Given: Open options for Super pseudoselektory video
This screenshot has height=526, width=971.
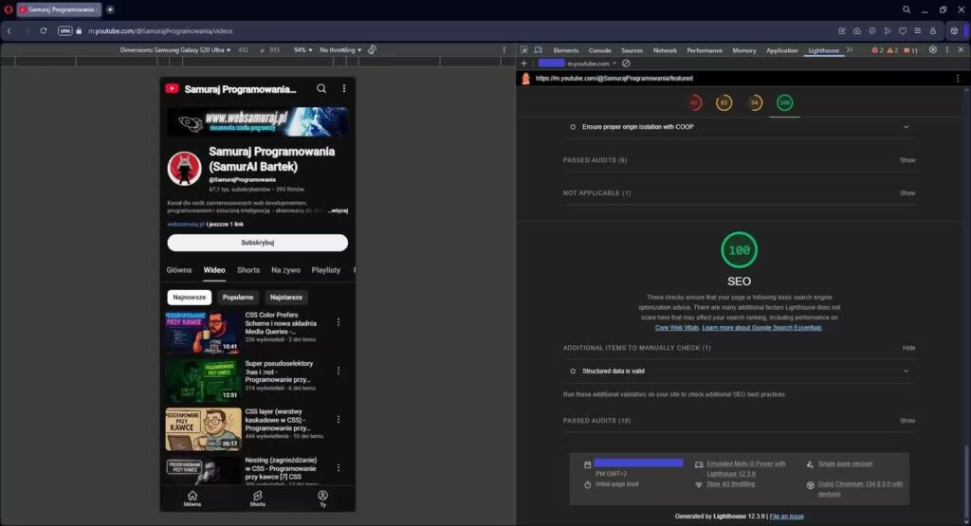Looking at the screenshot, I should (x=339, y=370).
